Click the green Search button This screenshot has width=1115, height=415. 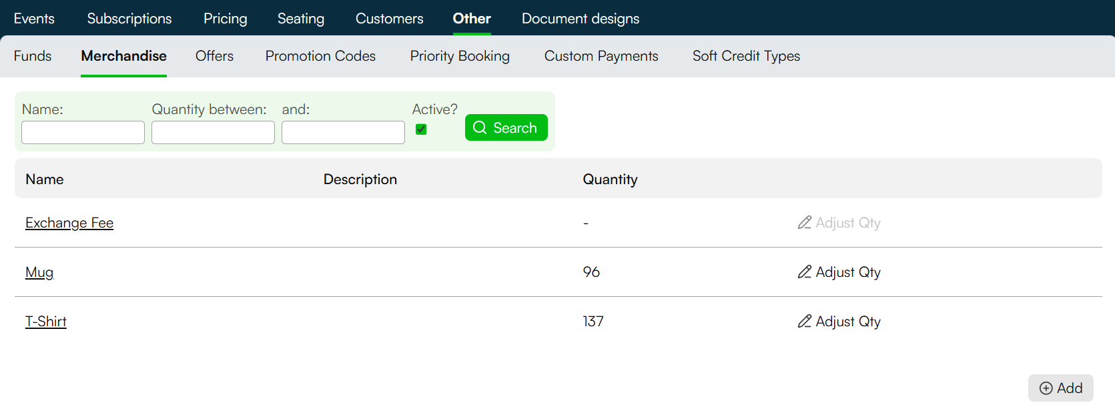pyautogui.click(x=506, y=127)
